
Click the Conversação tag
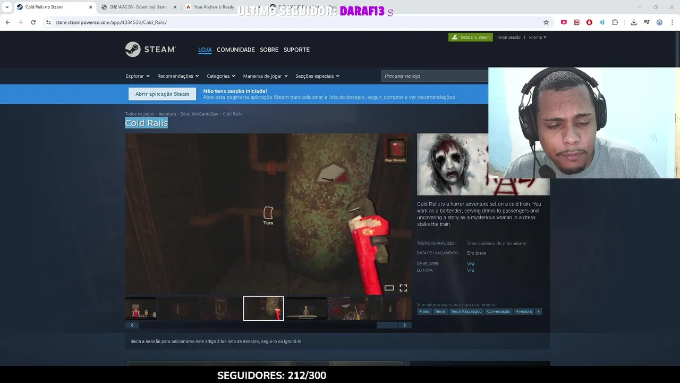(x=498, y=312)
